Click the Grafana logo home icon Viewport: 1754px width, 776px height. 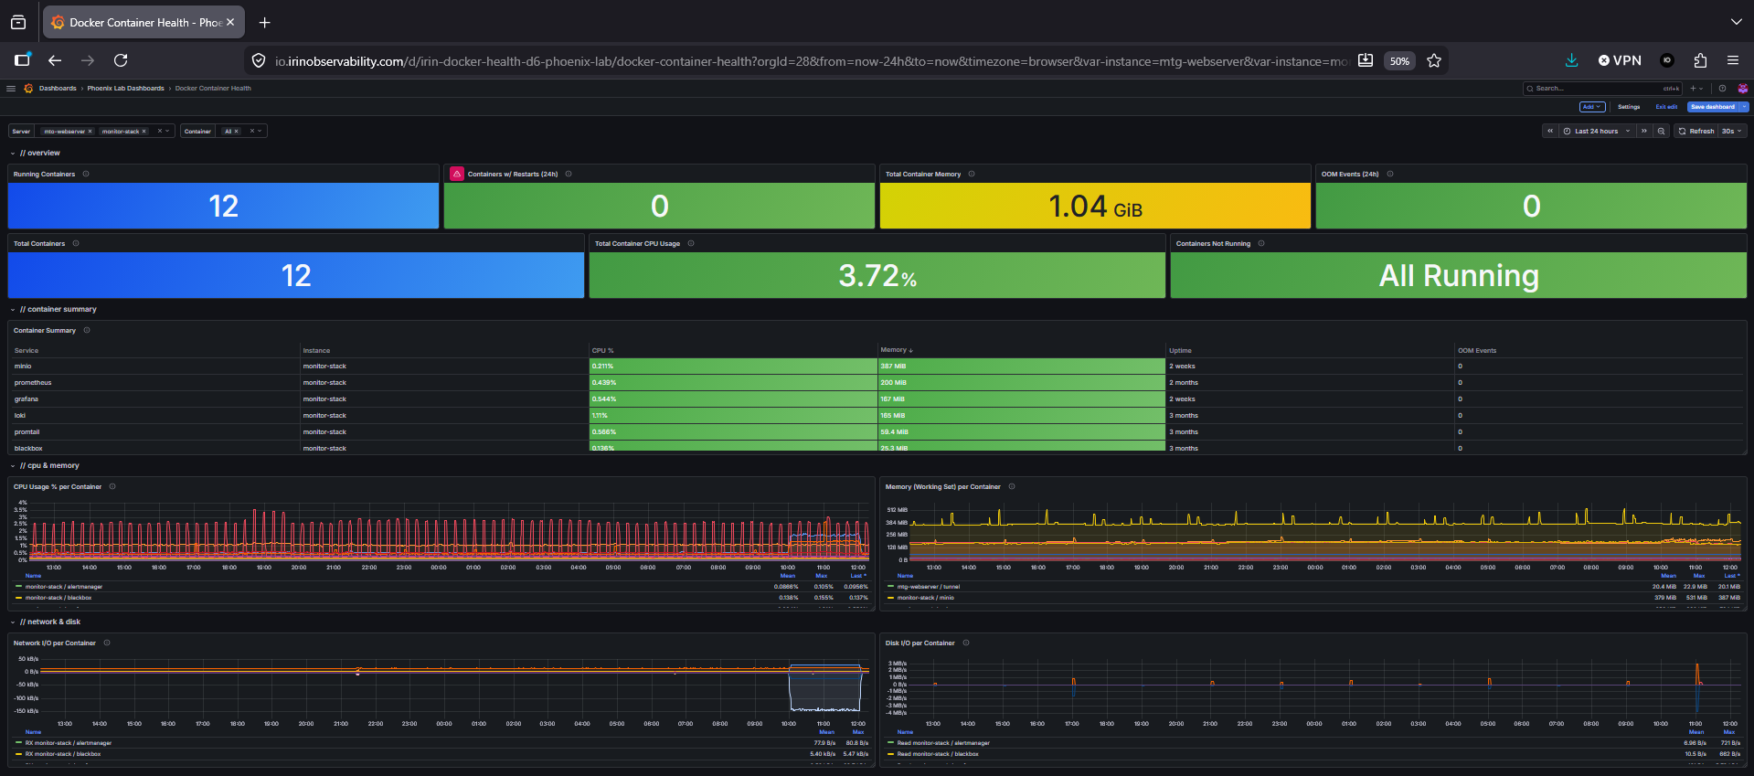click(28, 89)
